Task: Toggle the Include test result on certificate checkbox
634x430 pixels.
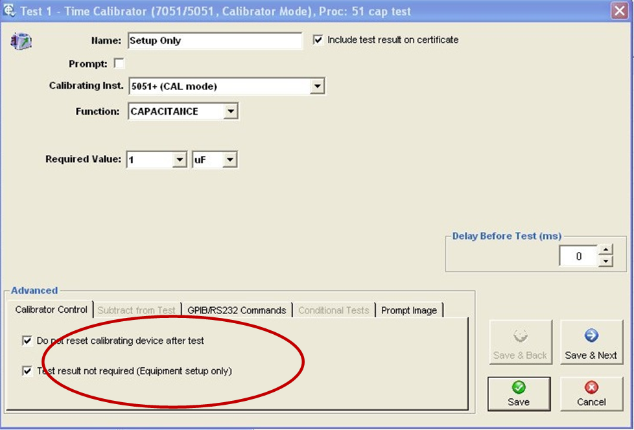Action: click(318, 40)
